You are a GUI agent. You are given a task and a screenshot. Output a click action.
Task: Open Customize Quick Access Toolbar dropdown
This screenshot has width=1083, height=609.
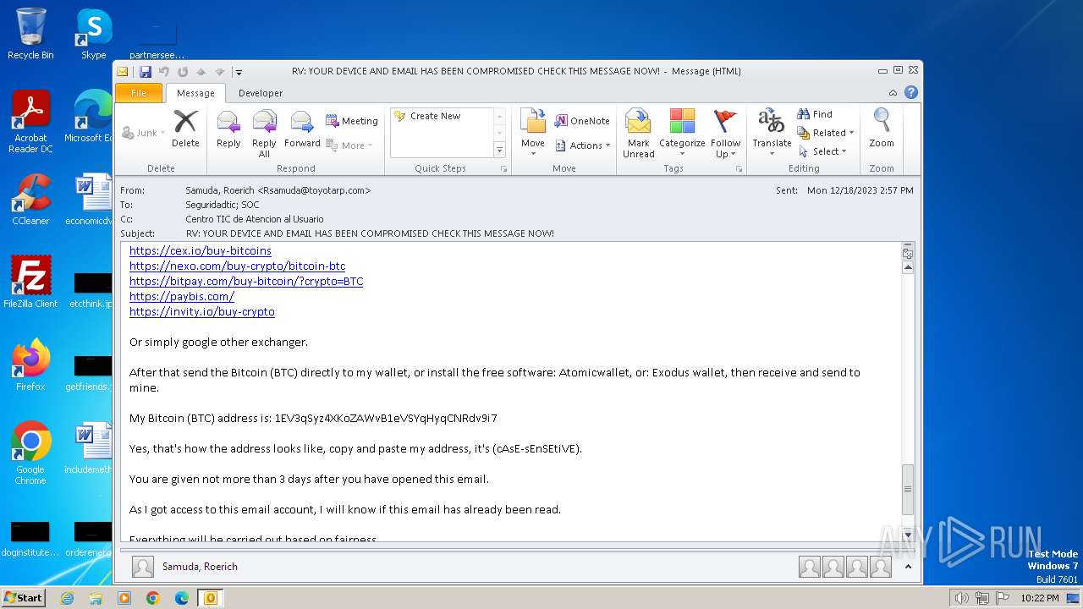pos(239,73)
